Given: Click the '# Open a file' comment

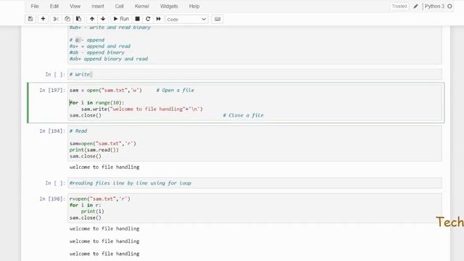Looking at the screenshot, I should coord(175,90).
